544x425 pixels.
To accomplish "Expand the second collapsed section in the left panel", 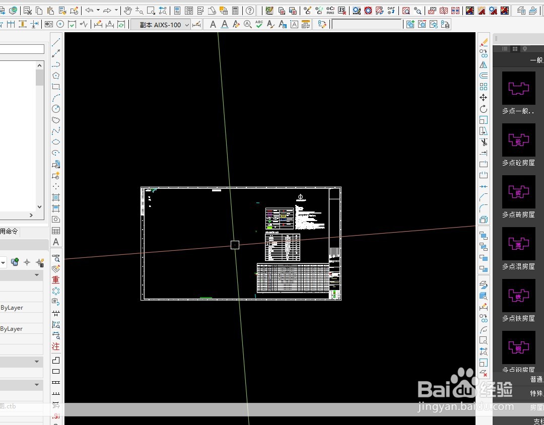I will [37, 362].
